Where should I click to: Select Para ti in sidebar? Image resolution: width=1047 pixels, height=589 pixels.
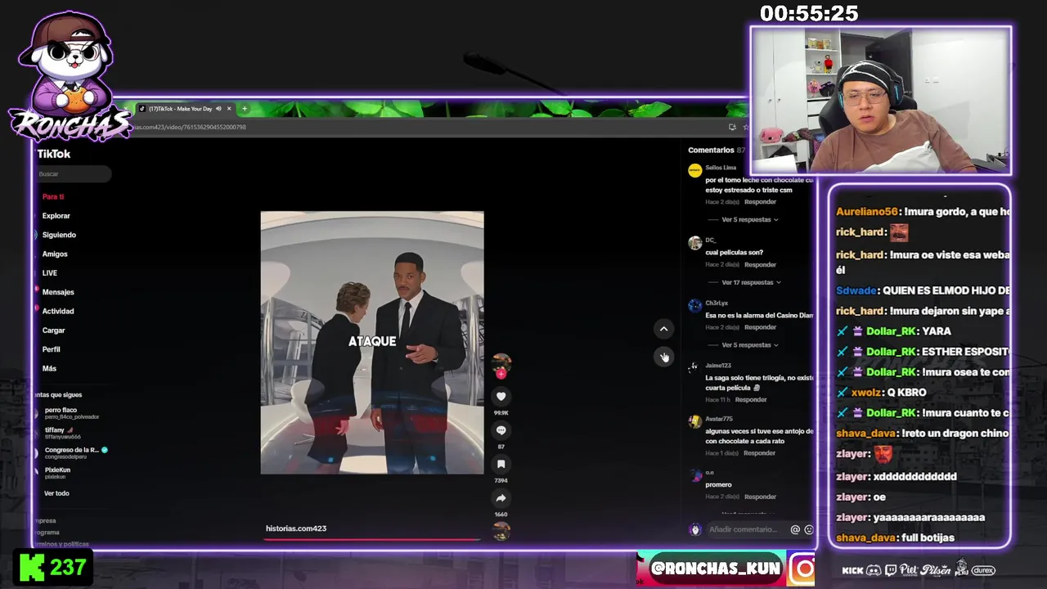click(x=53, y=197)
